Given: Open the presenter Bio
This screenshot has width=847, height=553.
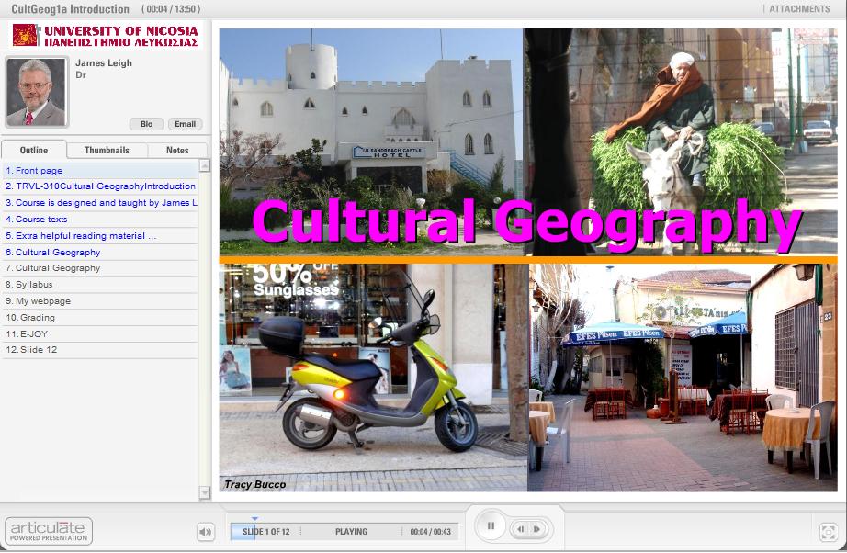Looking at the screenshot, I should (146, 124).
